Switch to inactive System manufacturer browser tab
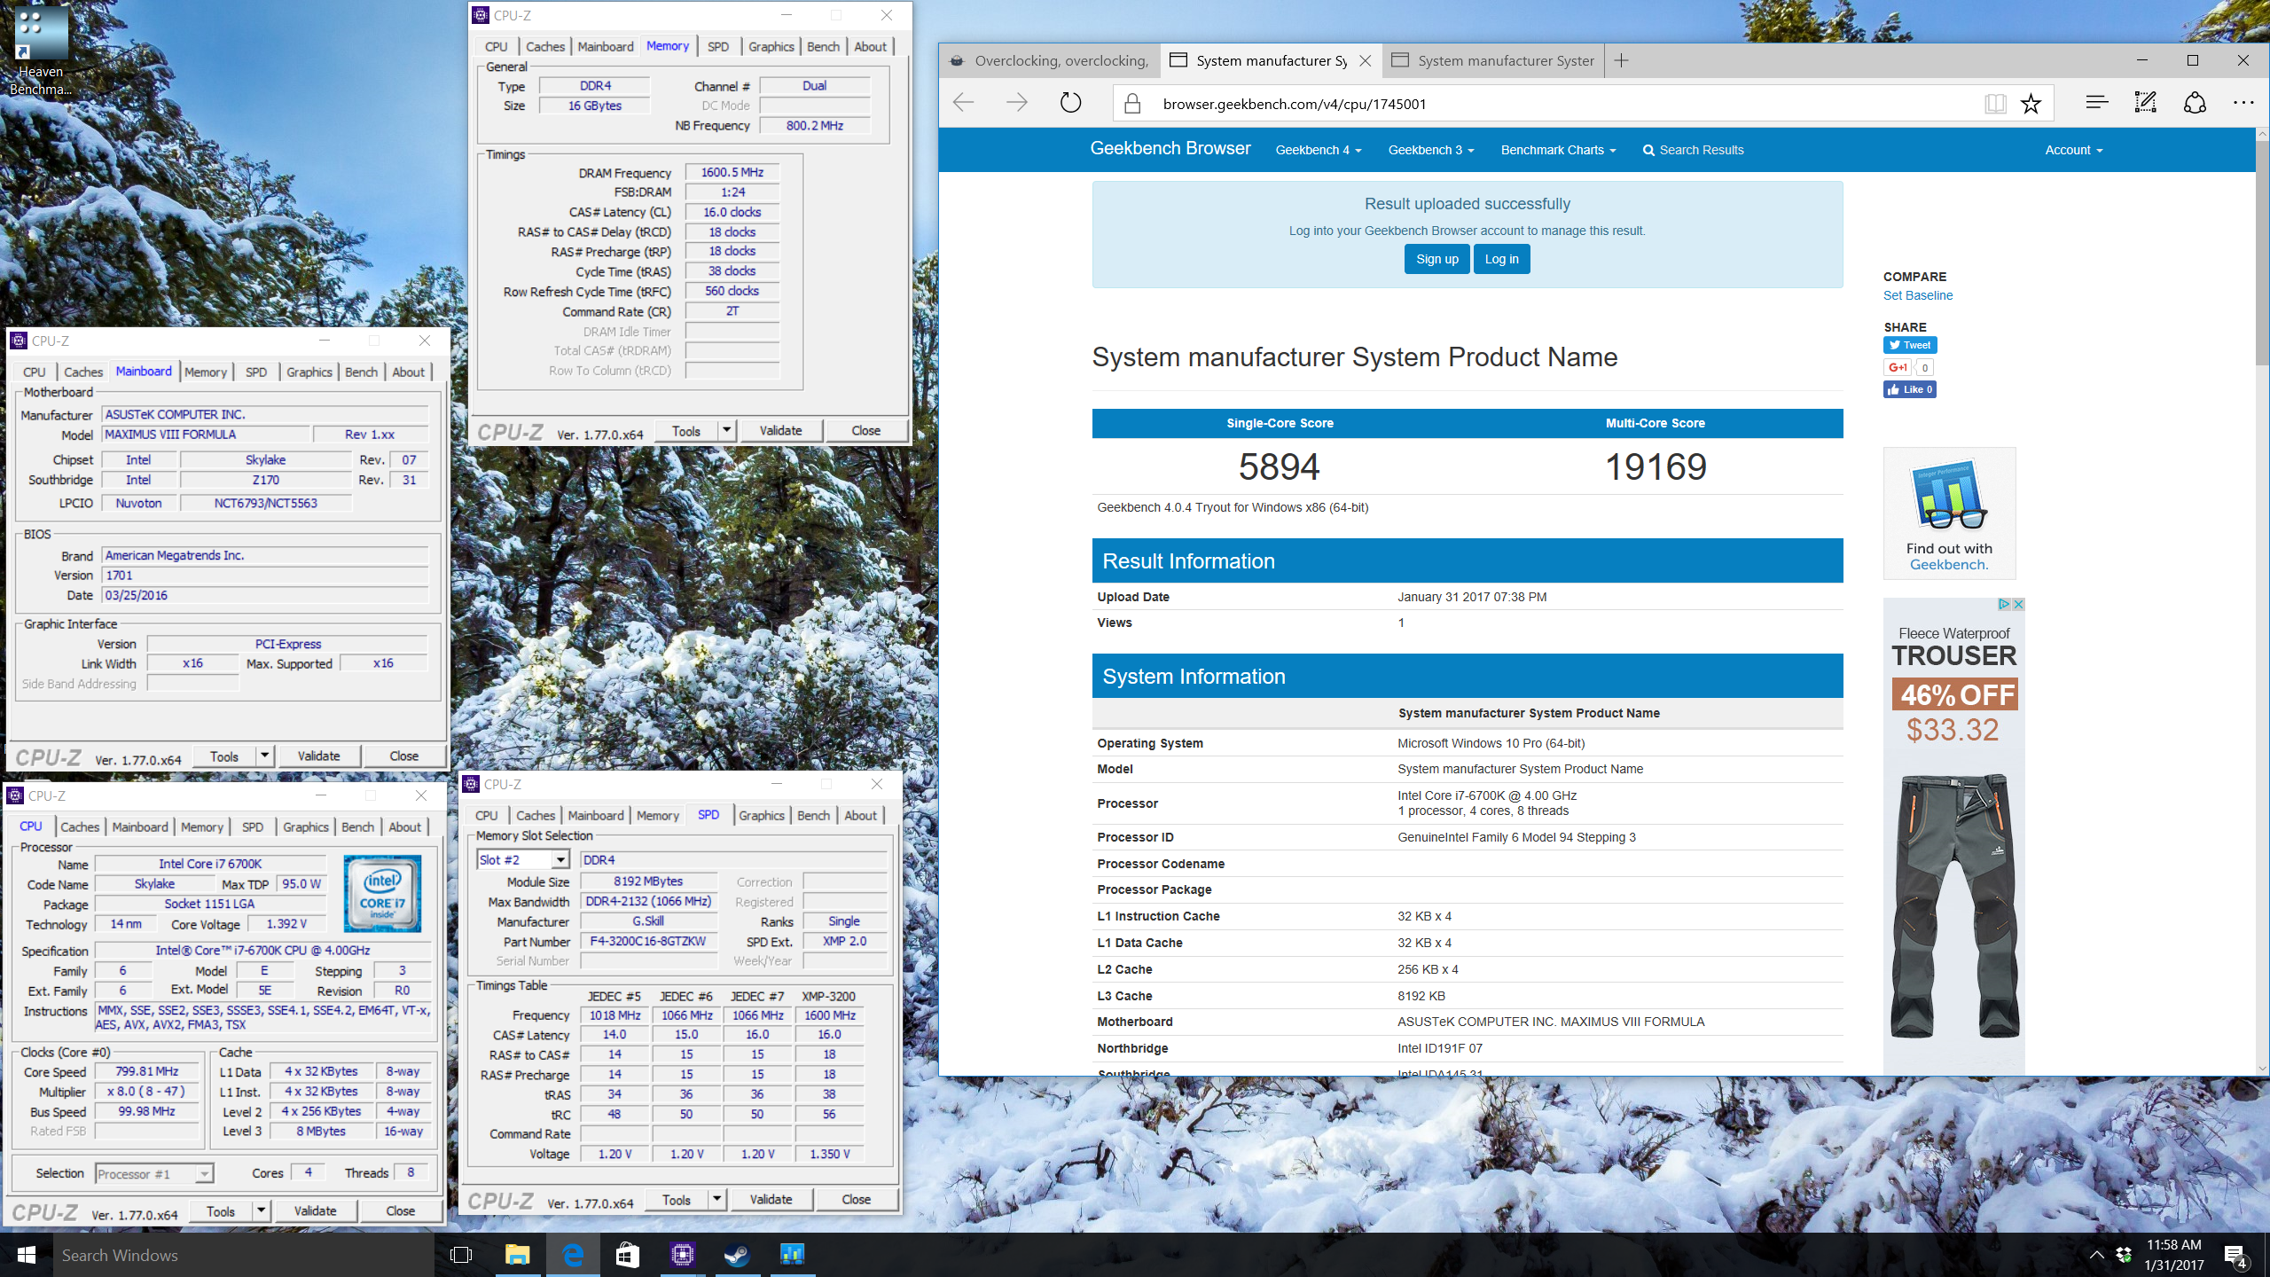 (1493, 60)
